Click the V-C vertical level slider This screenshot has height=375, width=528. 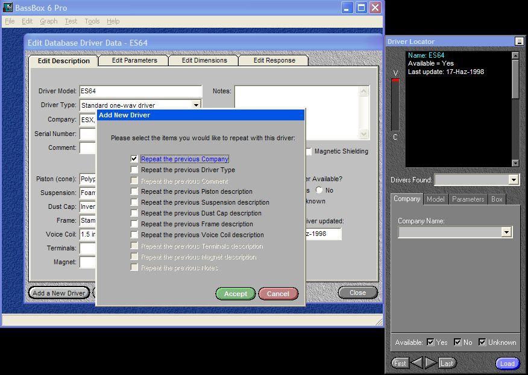pyautogui.click(x=395, y=105)
